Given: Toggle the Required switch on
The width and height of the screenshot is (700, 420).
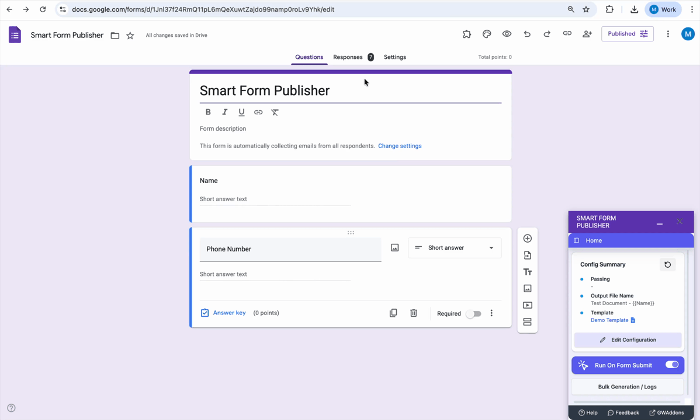Looking at the screenshot, I should [x=473, y=314].
